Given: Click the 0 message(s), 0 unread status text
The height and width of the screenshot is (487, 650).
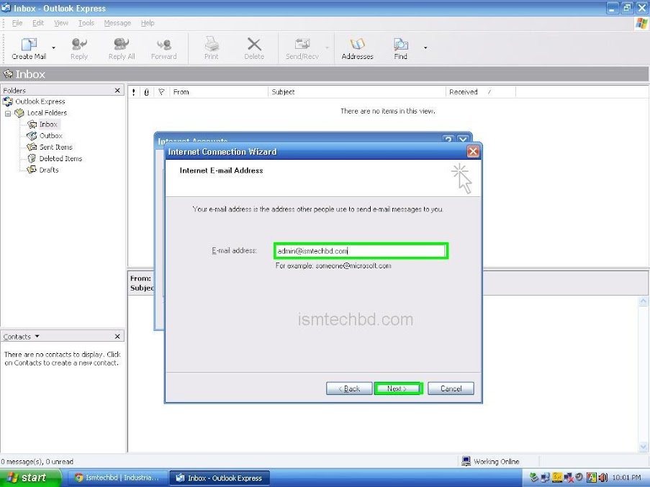Looking at the screenshot, I should (x=37, y=461).
